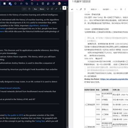128x128 pixels.
Task: Open paragraph style dropdown 普通文本
Action: 95,9
